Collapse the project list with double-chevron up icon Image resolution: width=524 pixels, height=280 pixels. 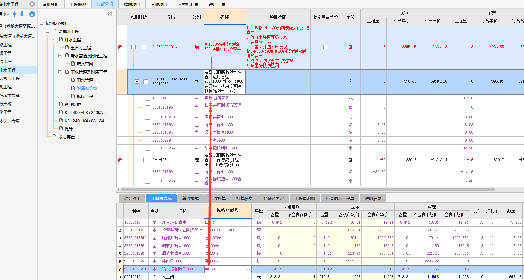(32, 4)
